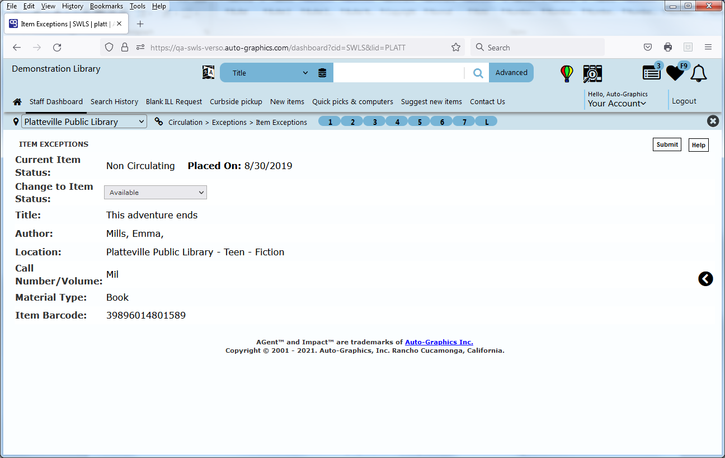Viewport: 725px width, 458px height.
Task: Follow the Auto-Graphics Inc. link
Action: (439, 342)
